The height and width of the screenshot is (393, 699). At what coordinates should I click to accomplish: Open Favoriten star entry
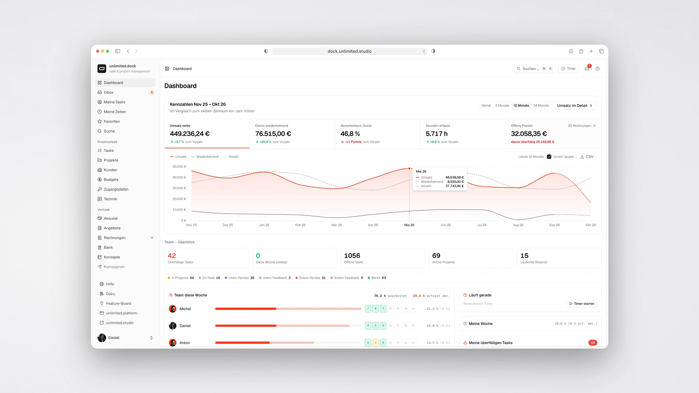point(126,122)
